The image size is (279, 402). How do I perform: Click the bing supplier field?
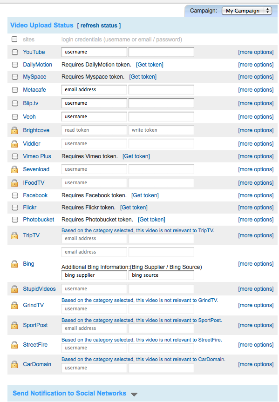click(x=94, y=275)
